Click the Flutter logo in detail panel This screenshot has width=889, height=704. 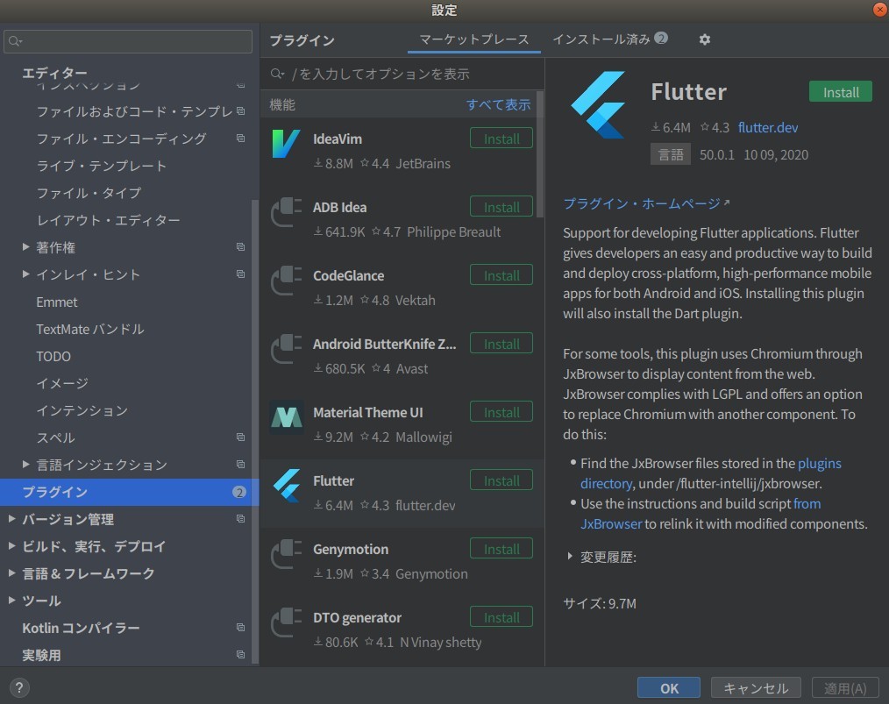600,103
